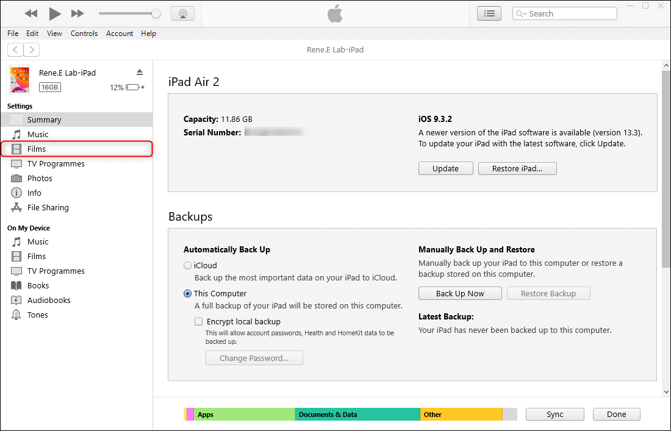Image resolution: width=671 pixels, height=431 pixels.
Task: Click the File Sharing app icon
Action: click(16, 207)
